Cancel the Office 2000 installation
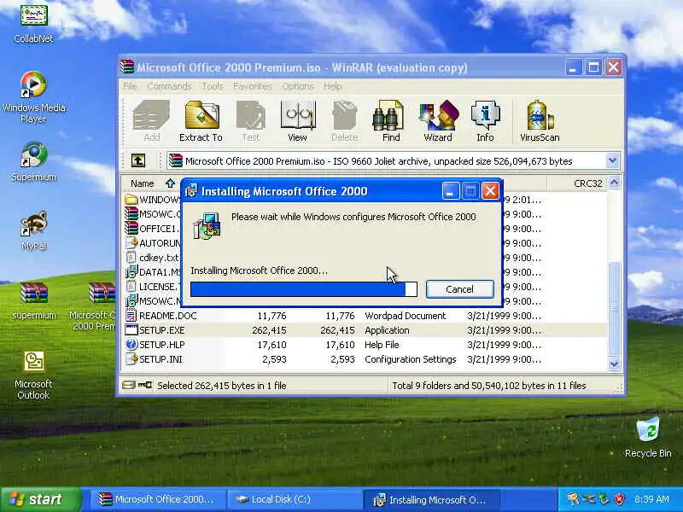 (x=459, y=289)
